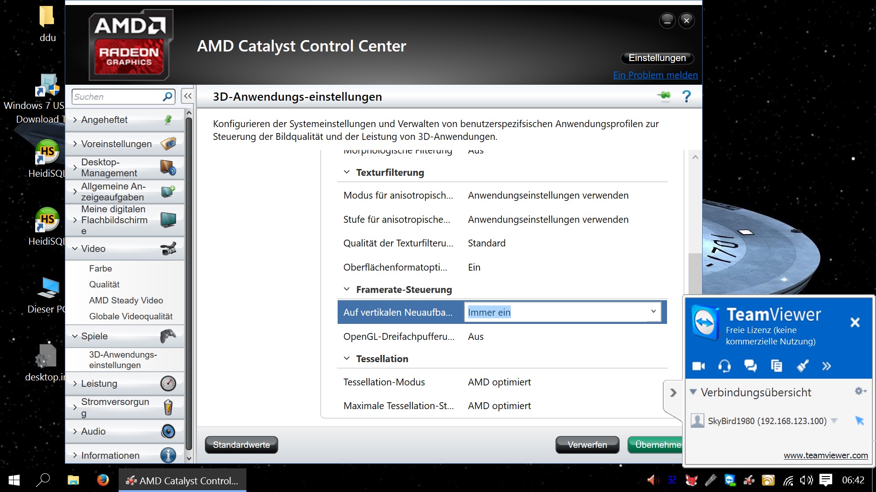Screen dimensions: 876x492
Task: Collapse the Video sidebar group
Action: (75, 249)
